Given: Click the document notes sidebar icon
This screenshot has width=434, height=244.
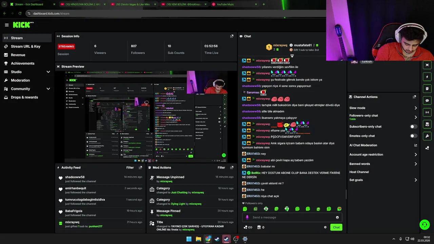Looking at the screenshot, I should 427,88.
